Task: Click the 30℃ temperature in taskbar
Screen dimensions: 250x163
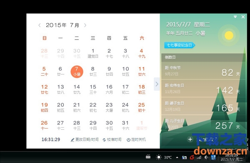Action: (168, 158)
